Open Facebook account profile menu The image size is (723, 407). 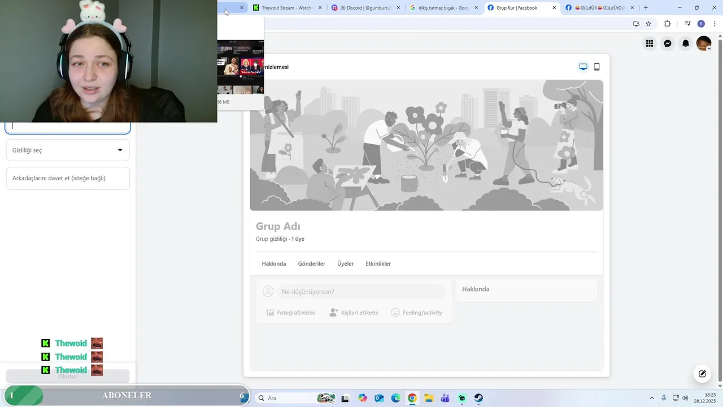coord(704,44)
